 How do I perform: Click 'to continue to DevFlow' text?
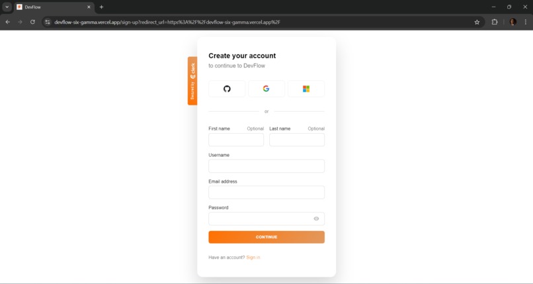237,66
